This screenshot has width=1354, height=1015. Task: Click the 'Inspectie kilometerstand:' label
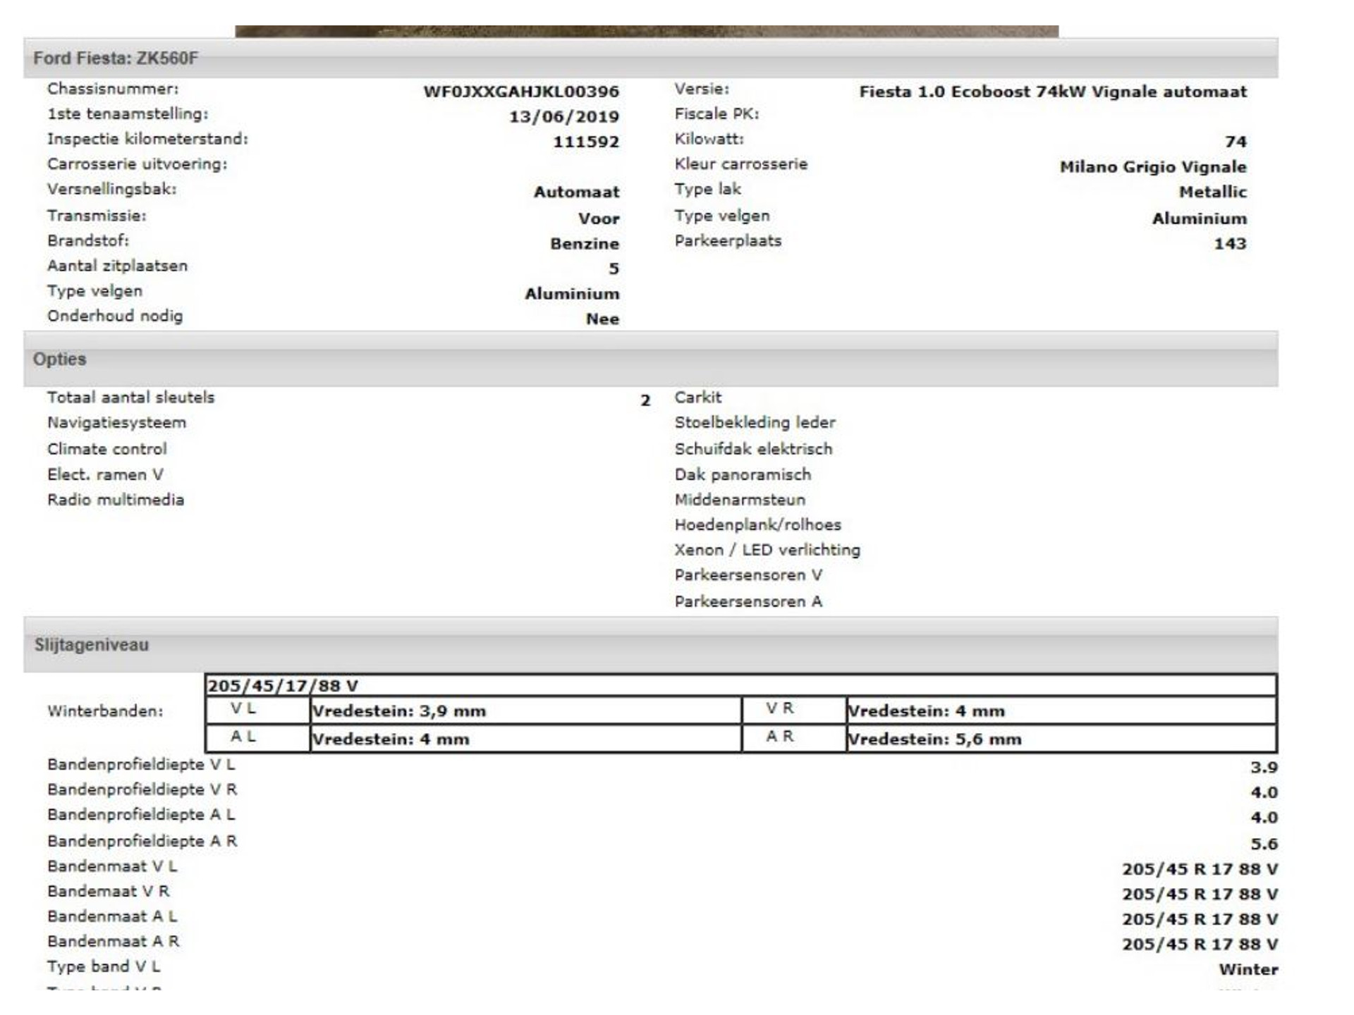click(147, 139)
